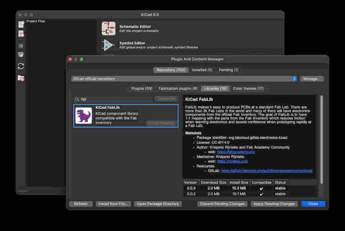Click the Symbol Editor label in KiCad window
The image size is (345, 231).
pos(132,43)
